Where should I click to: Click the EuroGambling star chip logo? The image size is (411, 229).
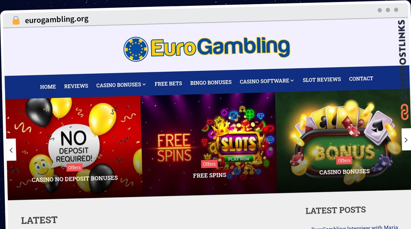(136, 49)
